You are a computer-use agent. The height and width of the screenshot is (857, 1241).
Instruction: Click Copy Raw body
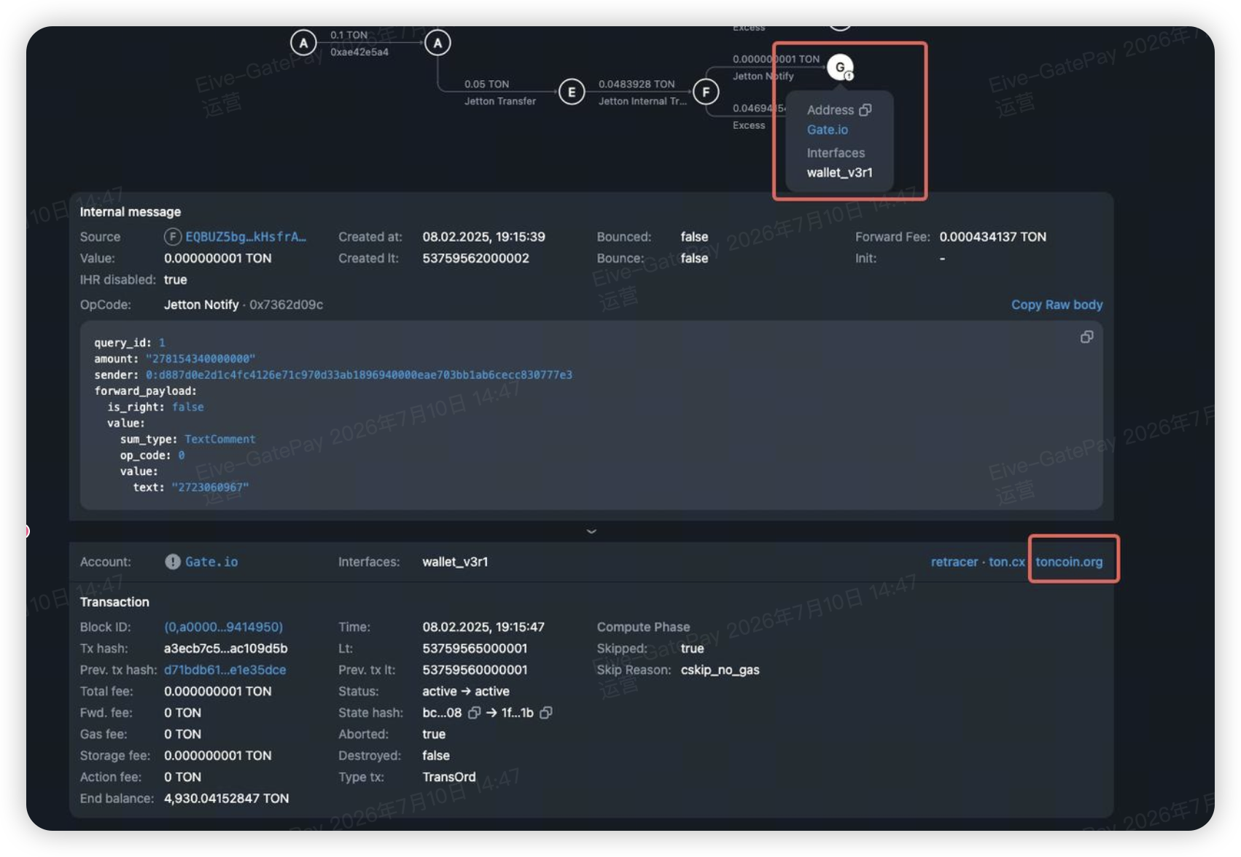pos(1057,305)
